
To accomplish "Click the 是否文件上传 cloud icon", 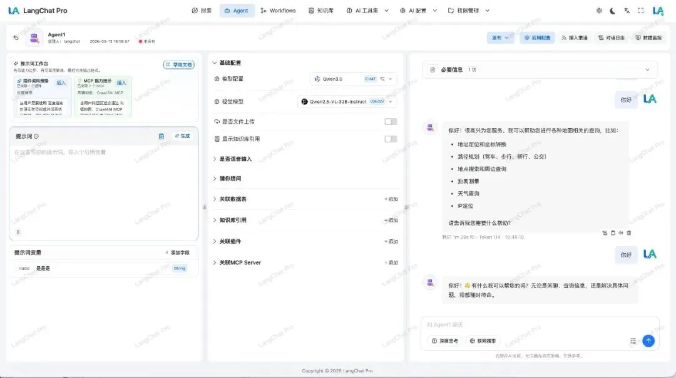I will [x=217, y=121].
